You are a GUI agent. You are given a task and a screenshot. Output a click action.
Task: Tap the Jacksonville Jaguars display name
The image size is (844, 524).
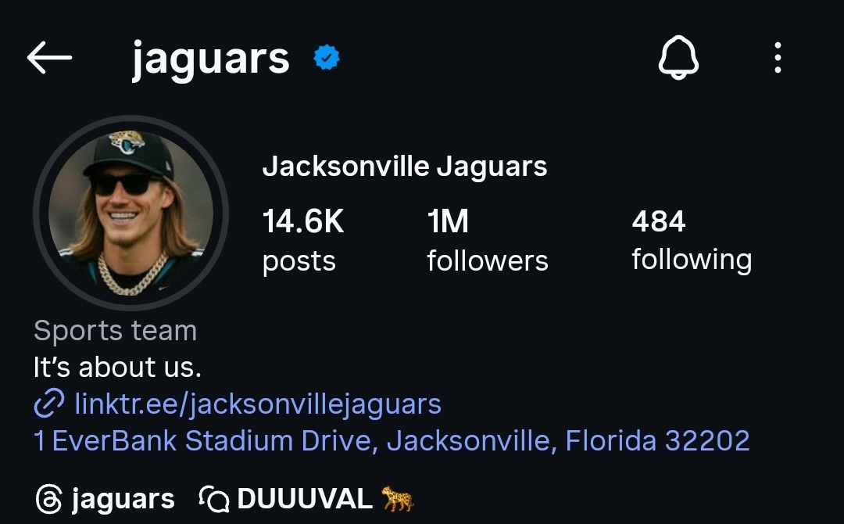tap(405, 167)
